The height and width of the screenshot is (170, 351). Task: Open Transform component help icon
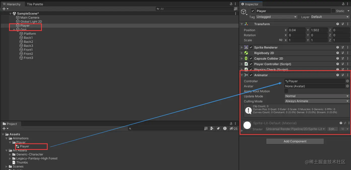click(338, 24)
